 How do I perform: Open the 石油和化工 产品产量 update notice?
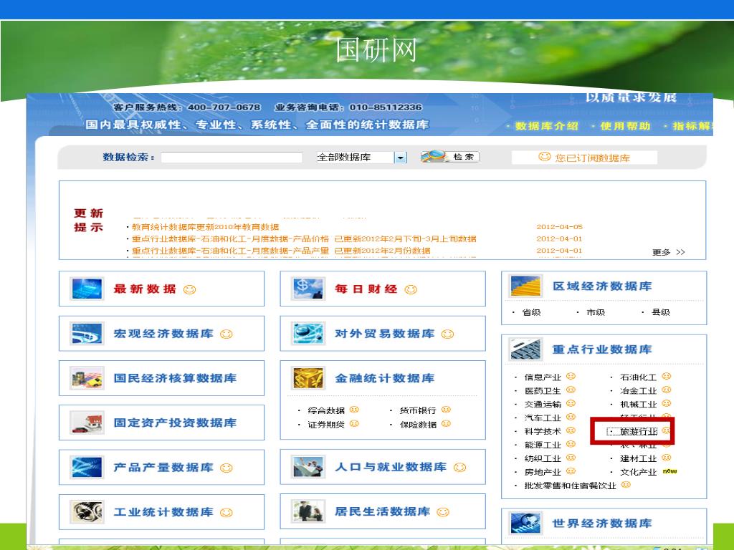pyautogui.click(x=281, y=251)
